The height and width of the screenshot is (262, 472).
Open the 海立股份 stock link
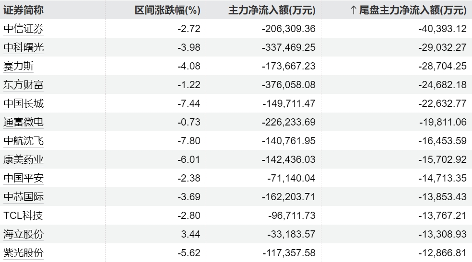(x=24, y=234)
